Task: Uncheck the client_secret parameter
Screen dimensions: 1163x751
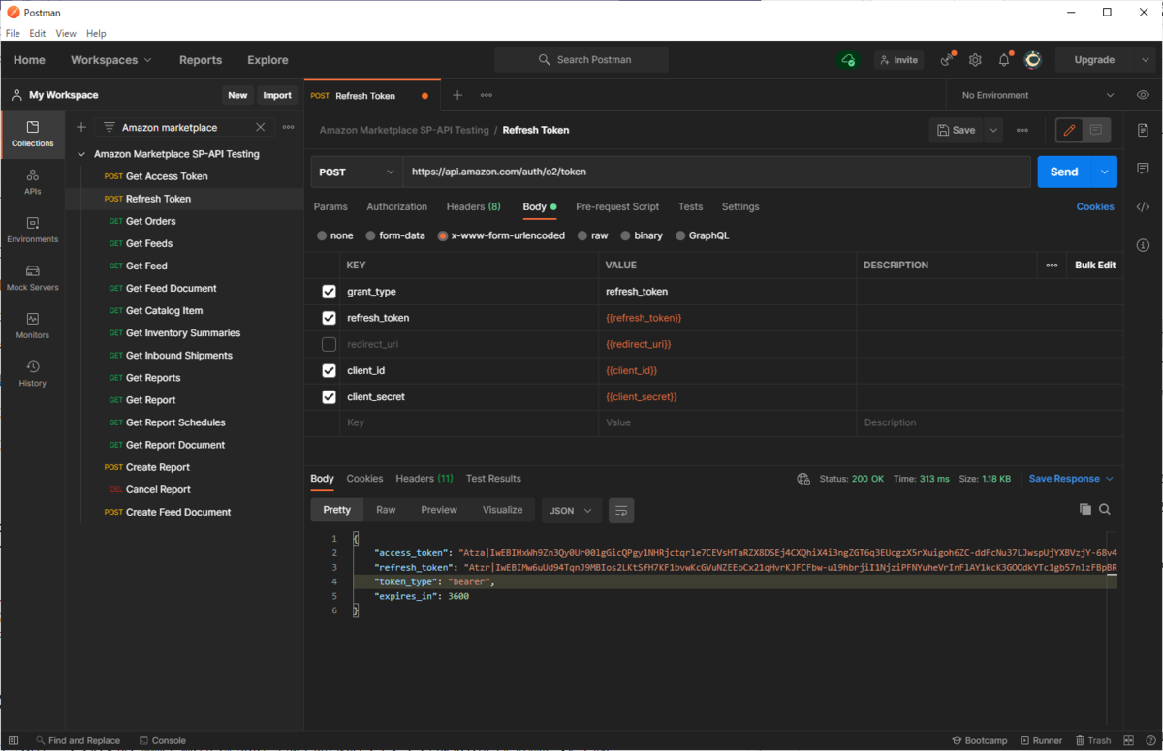Action: pos(329,396)
